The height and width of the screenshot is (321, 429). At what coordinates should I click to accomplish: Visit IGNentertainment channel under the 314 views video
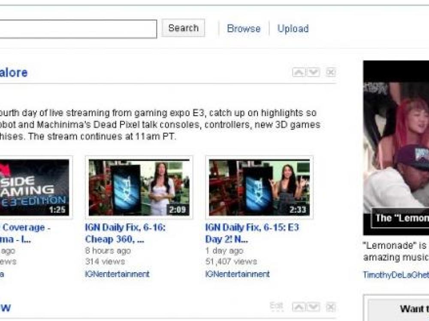pyautogui.click(x=117, y=274)
